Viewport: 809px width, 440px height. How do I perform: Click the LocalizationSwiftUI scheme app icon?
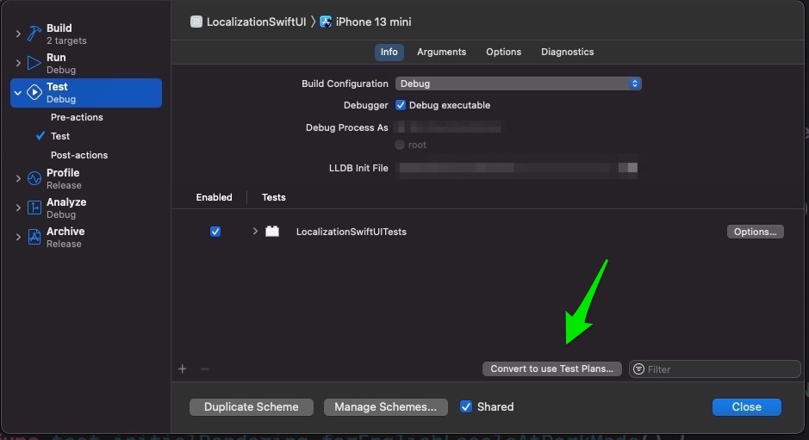(196, 22)
